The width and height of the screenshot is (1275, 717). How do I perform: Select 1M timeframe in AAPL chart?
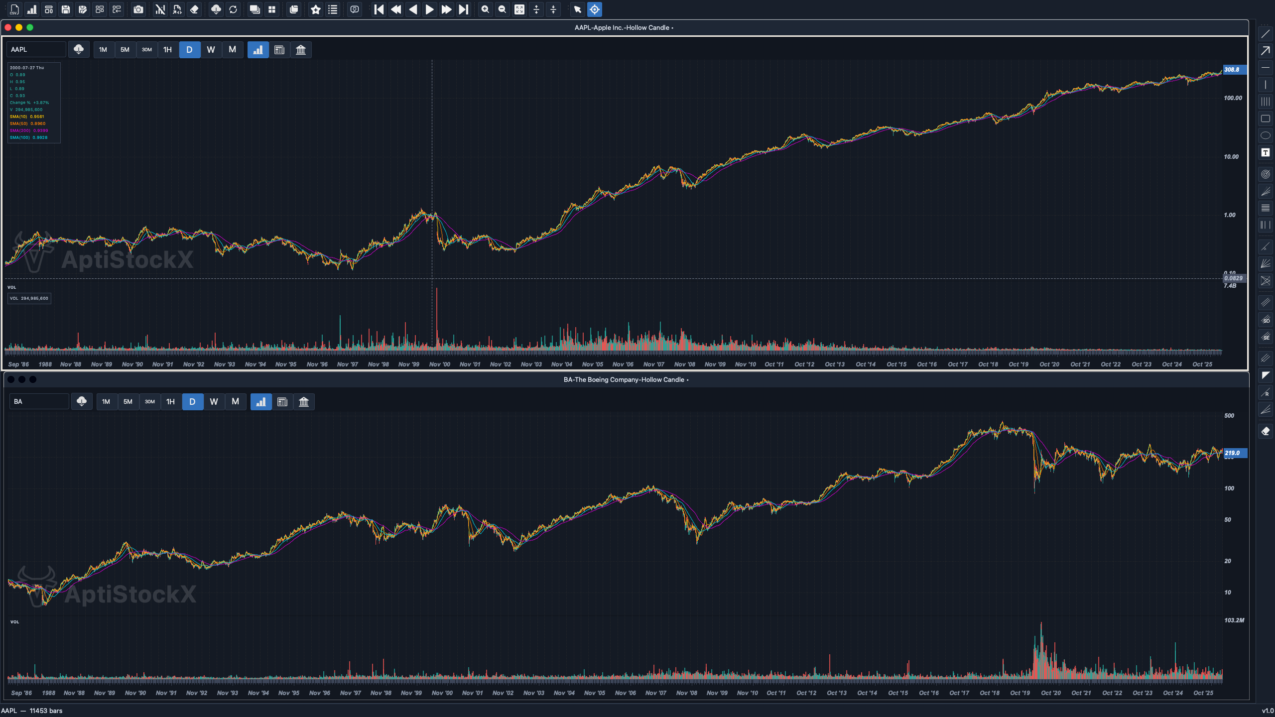[103, 50]
